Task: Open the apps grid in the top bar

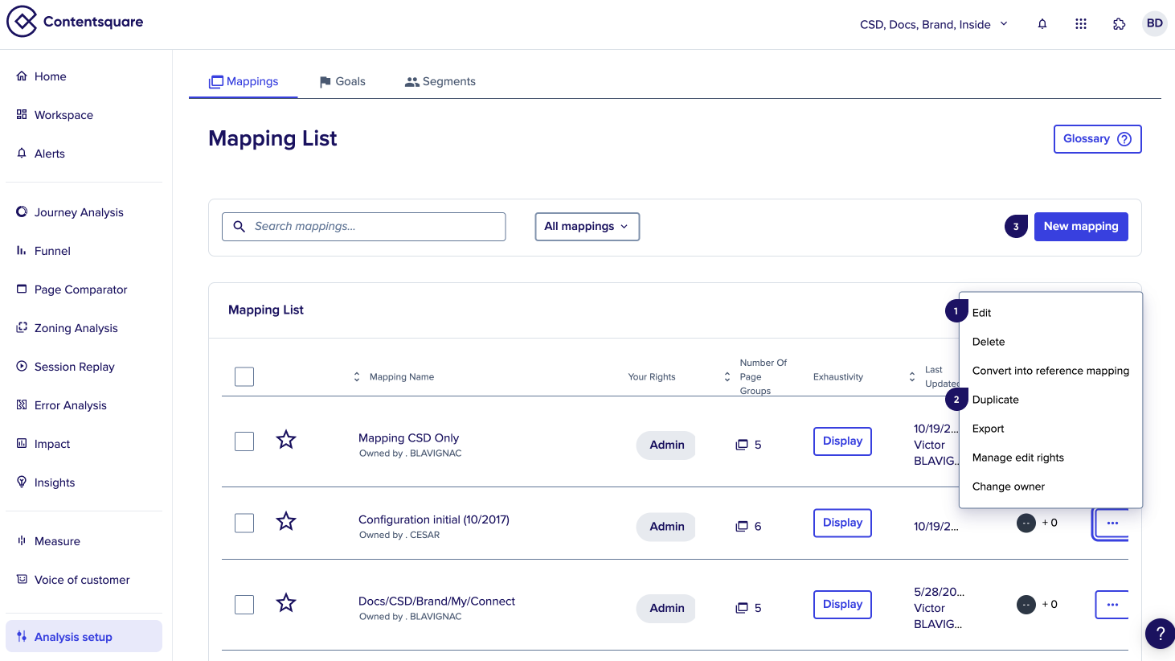Action: [1080, 23]
